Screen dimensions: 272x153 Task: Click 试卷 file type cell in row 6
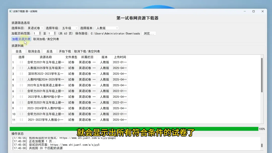(71, 91)
